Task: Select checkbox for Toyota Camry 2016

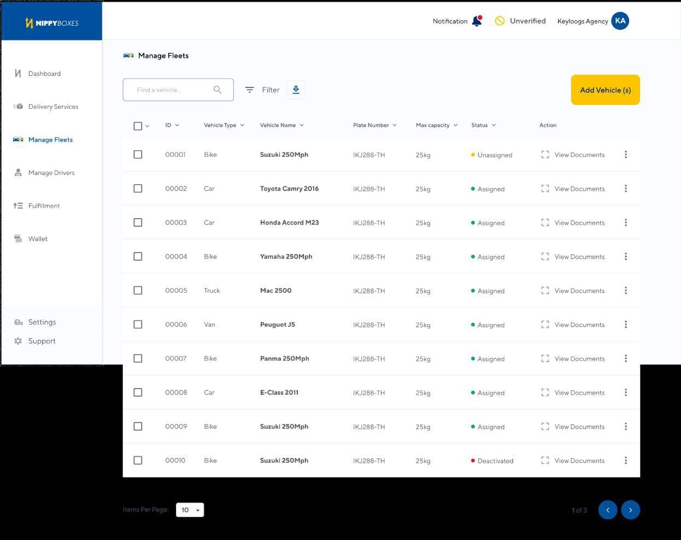Action: [138, 189]
